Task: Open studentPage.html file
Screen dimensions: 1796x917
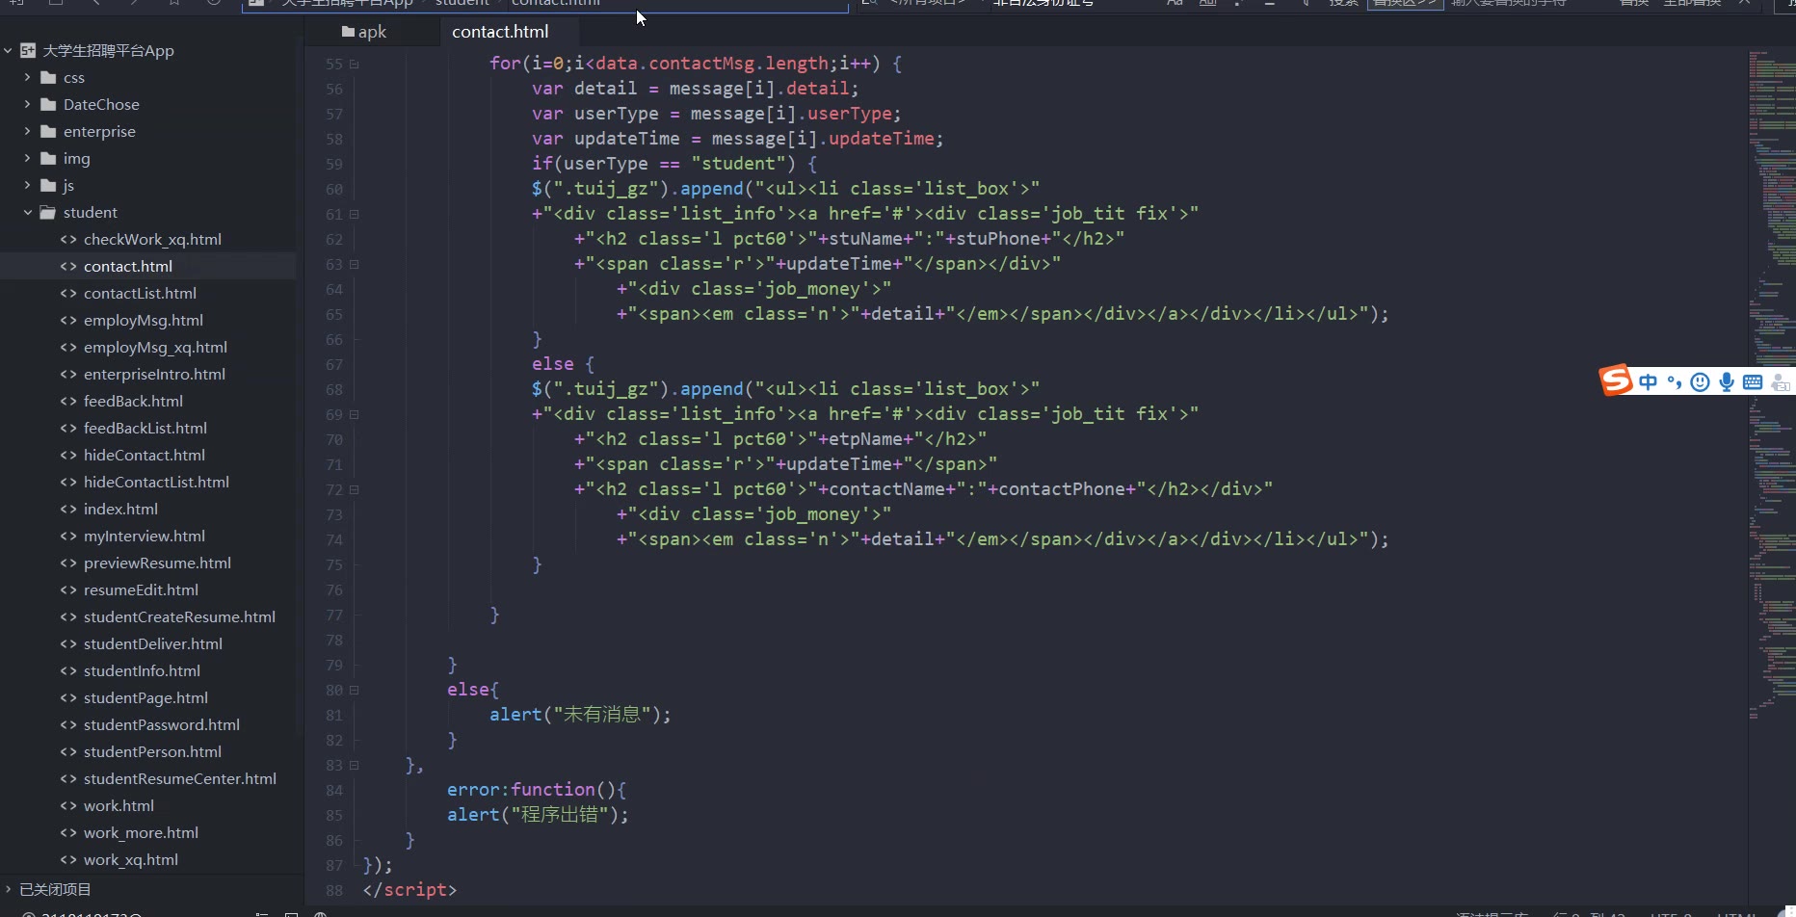Action: pyautogui.click(x=145, y=697)
